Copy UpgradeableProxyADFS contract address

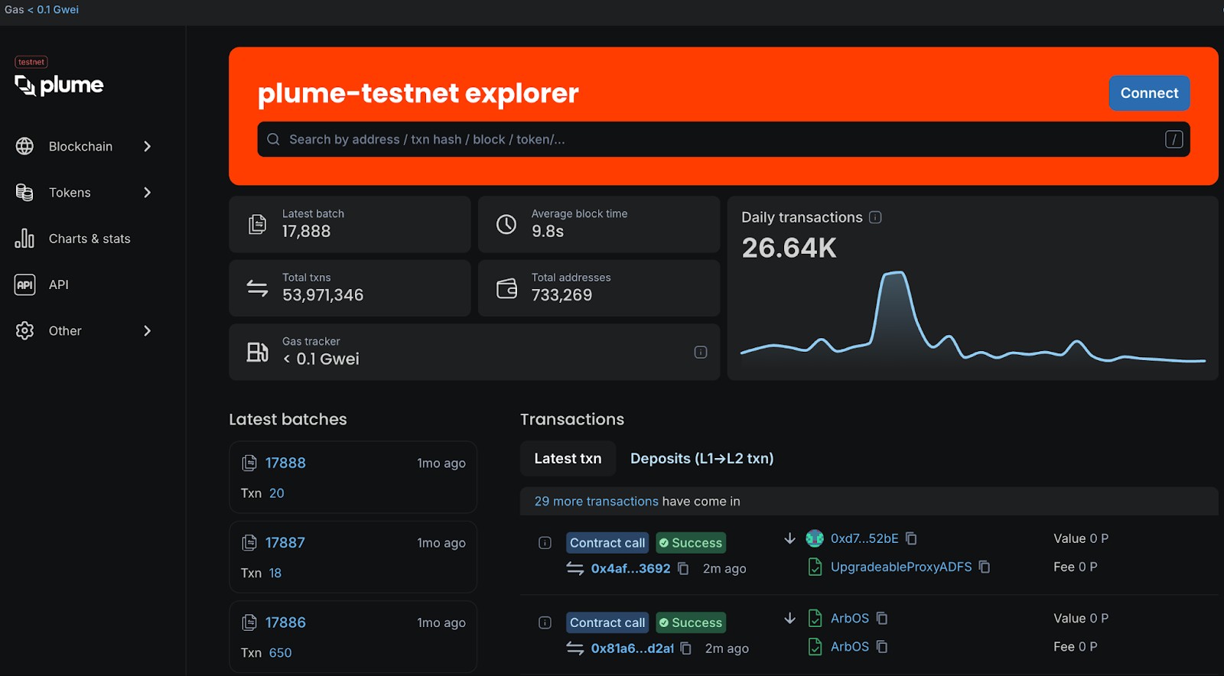pos(985,567)
